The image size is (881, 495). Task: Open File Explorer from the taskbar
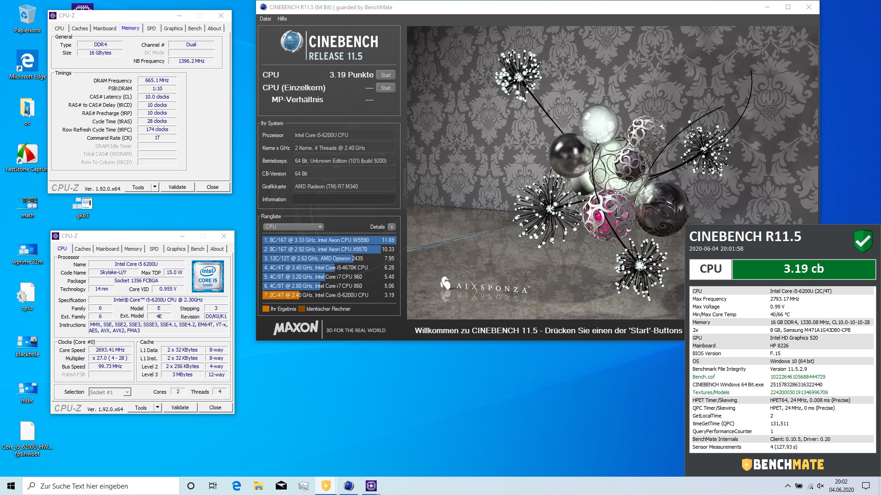pos(258,486)
